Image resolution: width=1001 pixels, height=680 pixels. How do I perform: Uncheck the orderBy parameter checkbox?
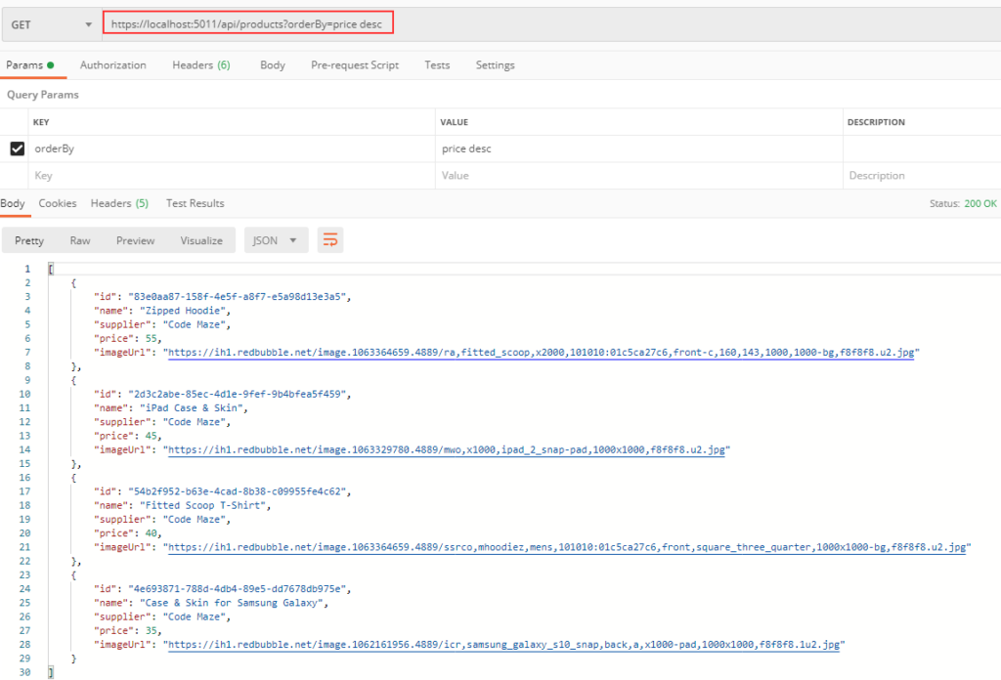click(17, 149)
